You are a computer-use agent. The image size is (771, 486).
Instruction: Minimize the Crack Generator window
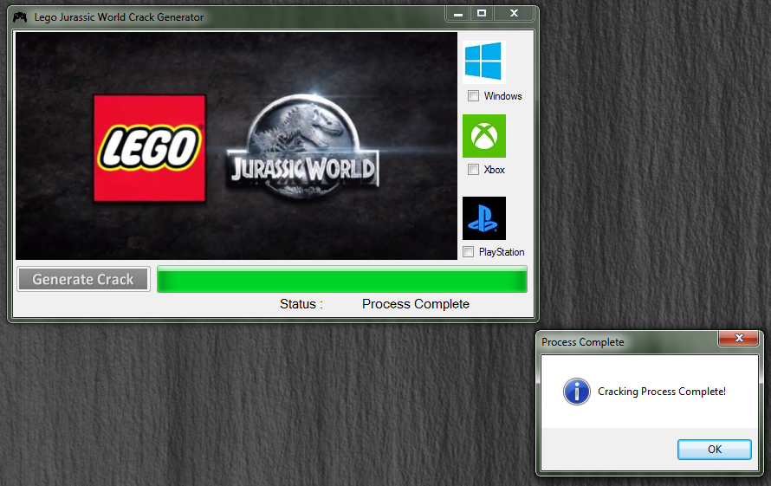[x=458, y=14]
